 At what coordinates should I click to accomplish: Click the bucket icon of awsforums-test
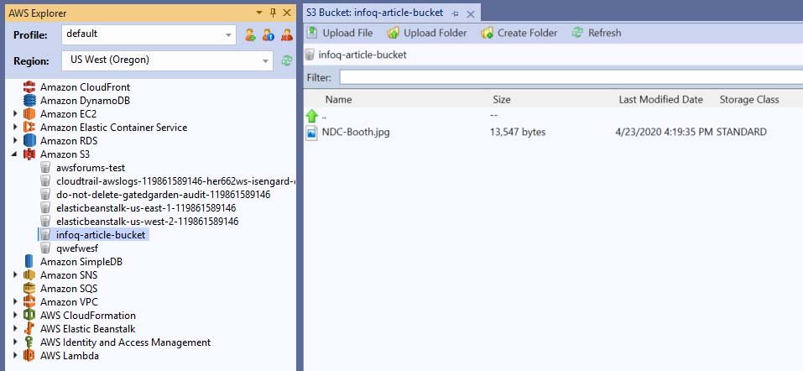pyautogui.click(x=45, y=168)
